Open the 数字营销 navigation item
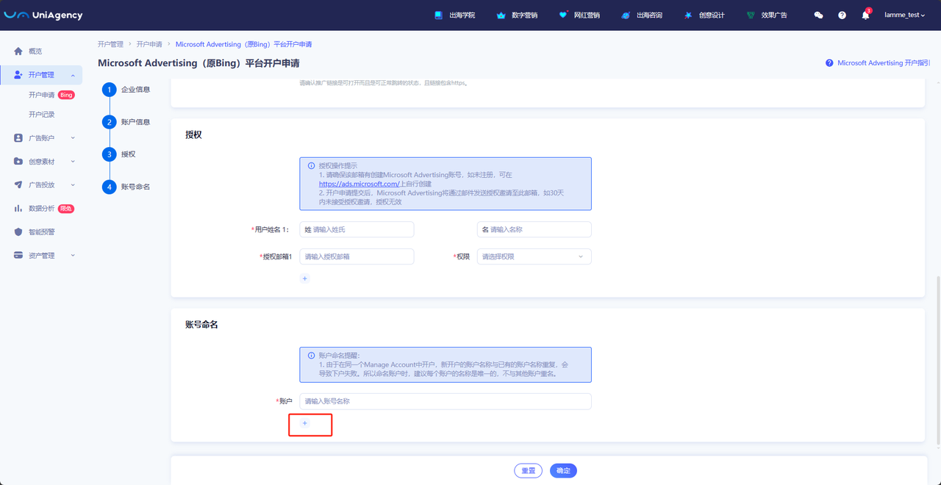The height and width of the screenshot is (485, 941). 517,15
